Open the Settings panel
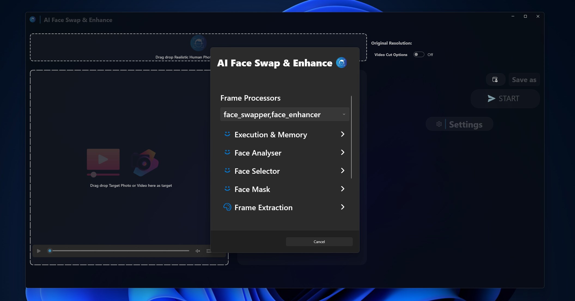The width and height of the screenshot is (575, 301). point(459,124)
